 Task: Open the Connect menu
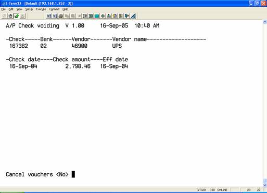click(54, 9)
